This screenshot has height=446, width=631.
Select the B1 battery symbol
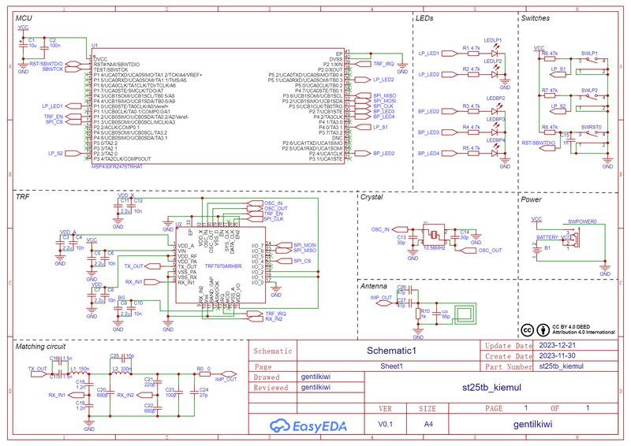(536, 251)
